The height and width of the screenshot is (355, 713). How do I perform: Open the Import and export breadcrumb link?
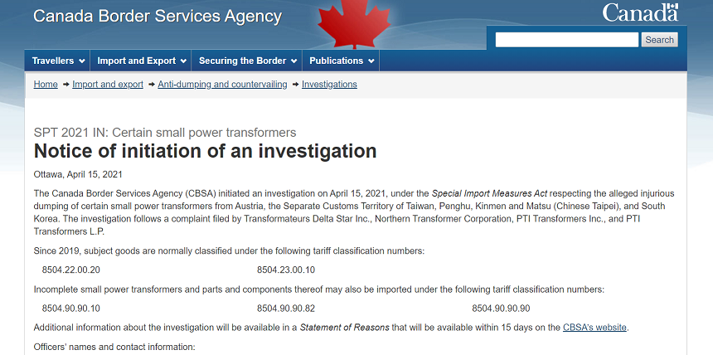(108, 85)
